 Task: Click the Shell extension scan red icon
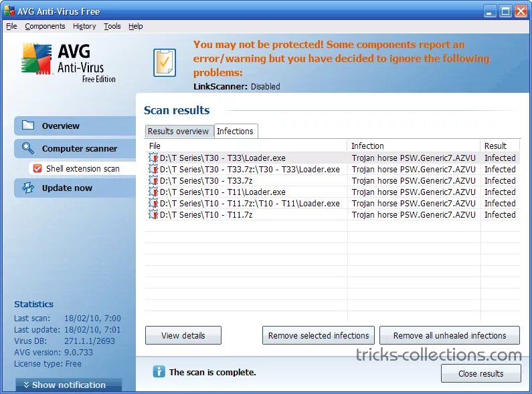coord(37,168)
